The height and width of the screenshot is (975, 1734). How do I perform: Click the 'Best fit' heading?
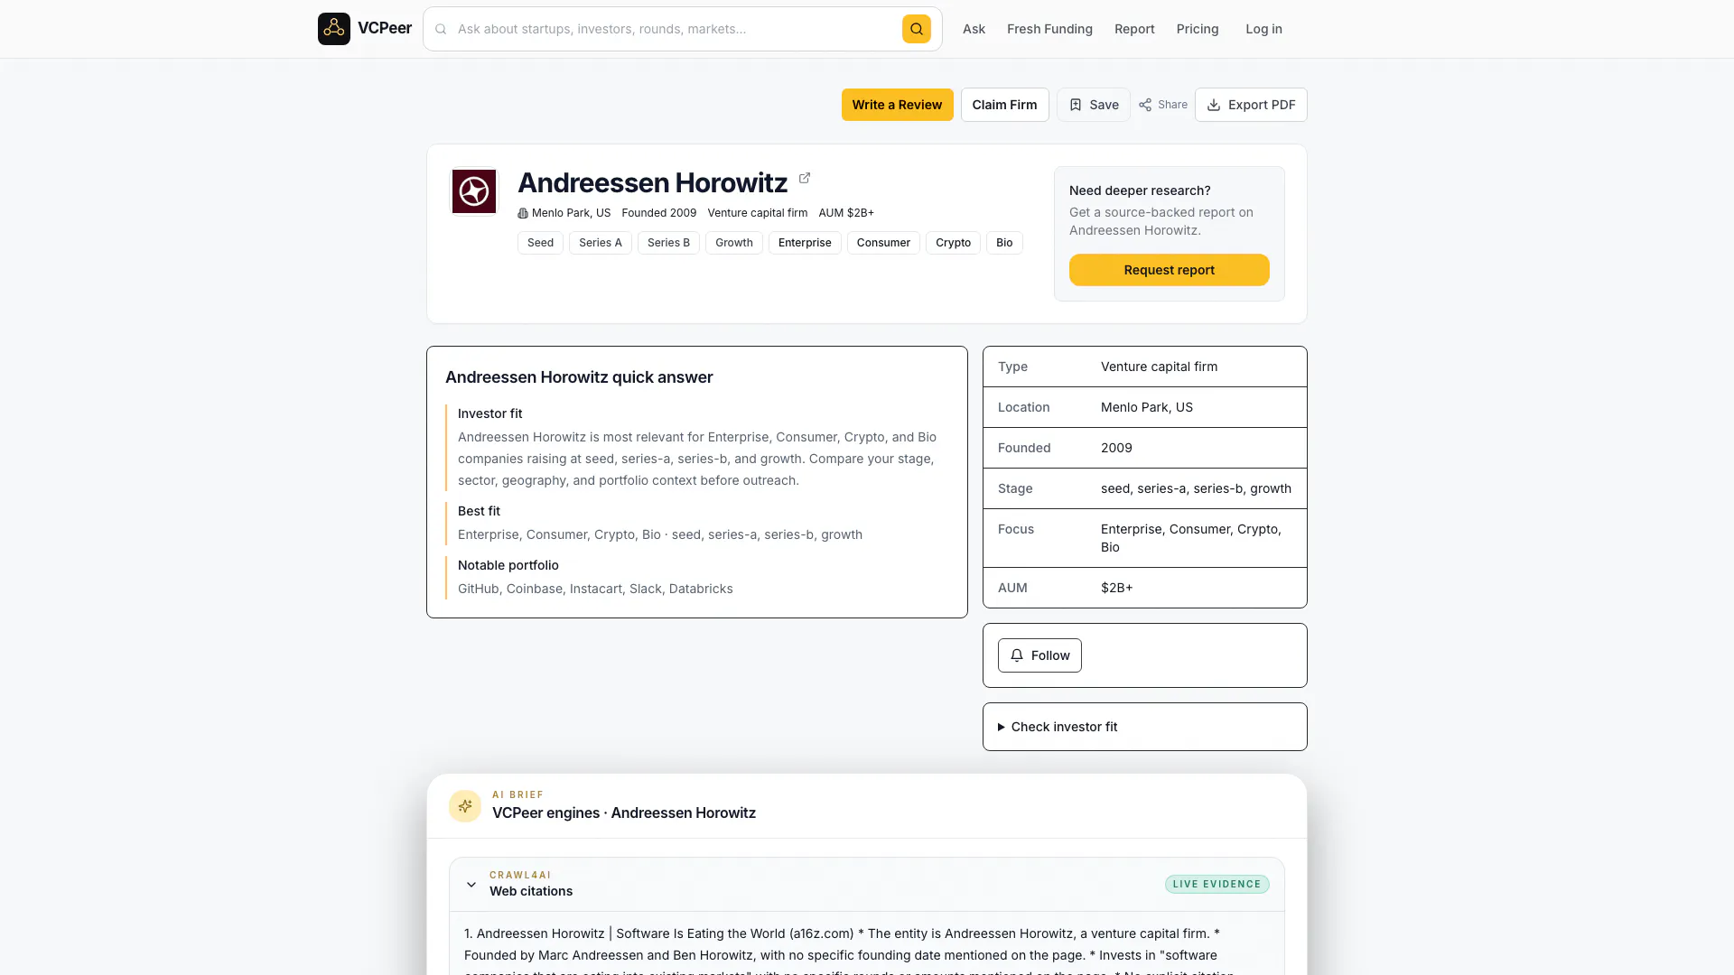pos(479,511)
